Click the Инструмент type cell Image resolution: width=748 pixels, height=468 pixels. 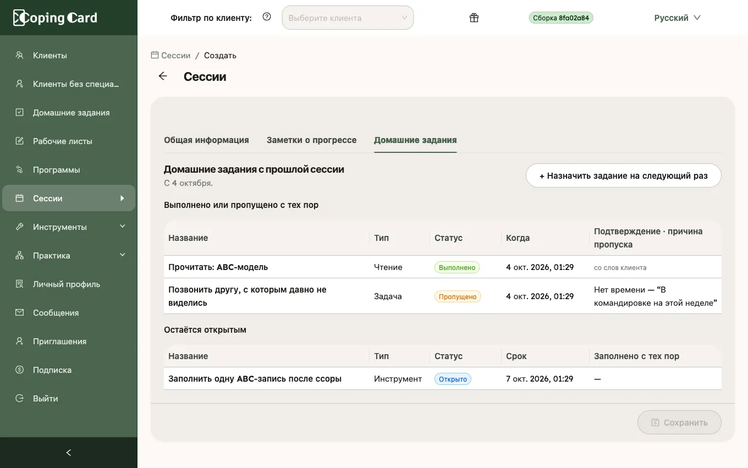click(398, 379)
